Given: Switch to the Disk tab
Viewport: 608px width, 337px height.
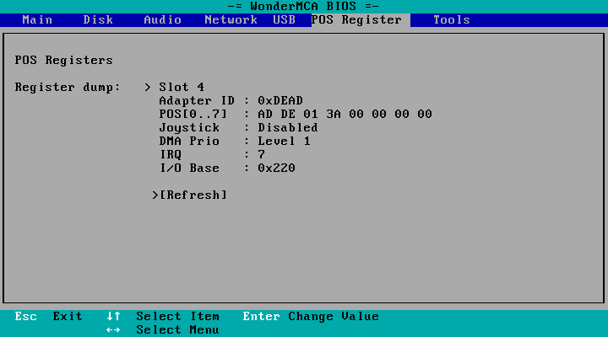Looking at the screenshot, I should (98, 19).
